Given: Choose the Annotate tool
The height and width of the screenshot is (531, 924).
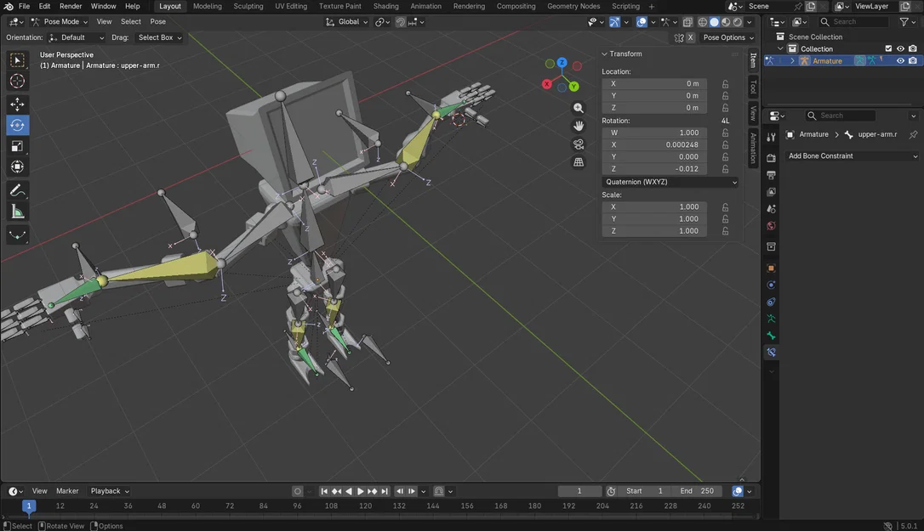Looking at the screenshot, I should tap(17, 191).
